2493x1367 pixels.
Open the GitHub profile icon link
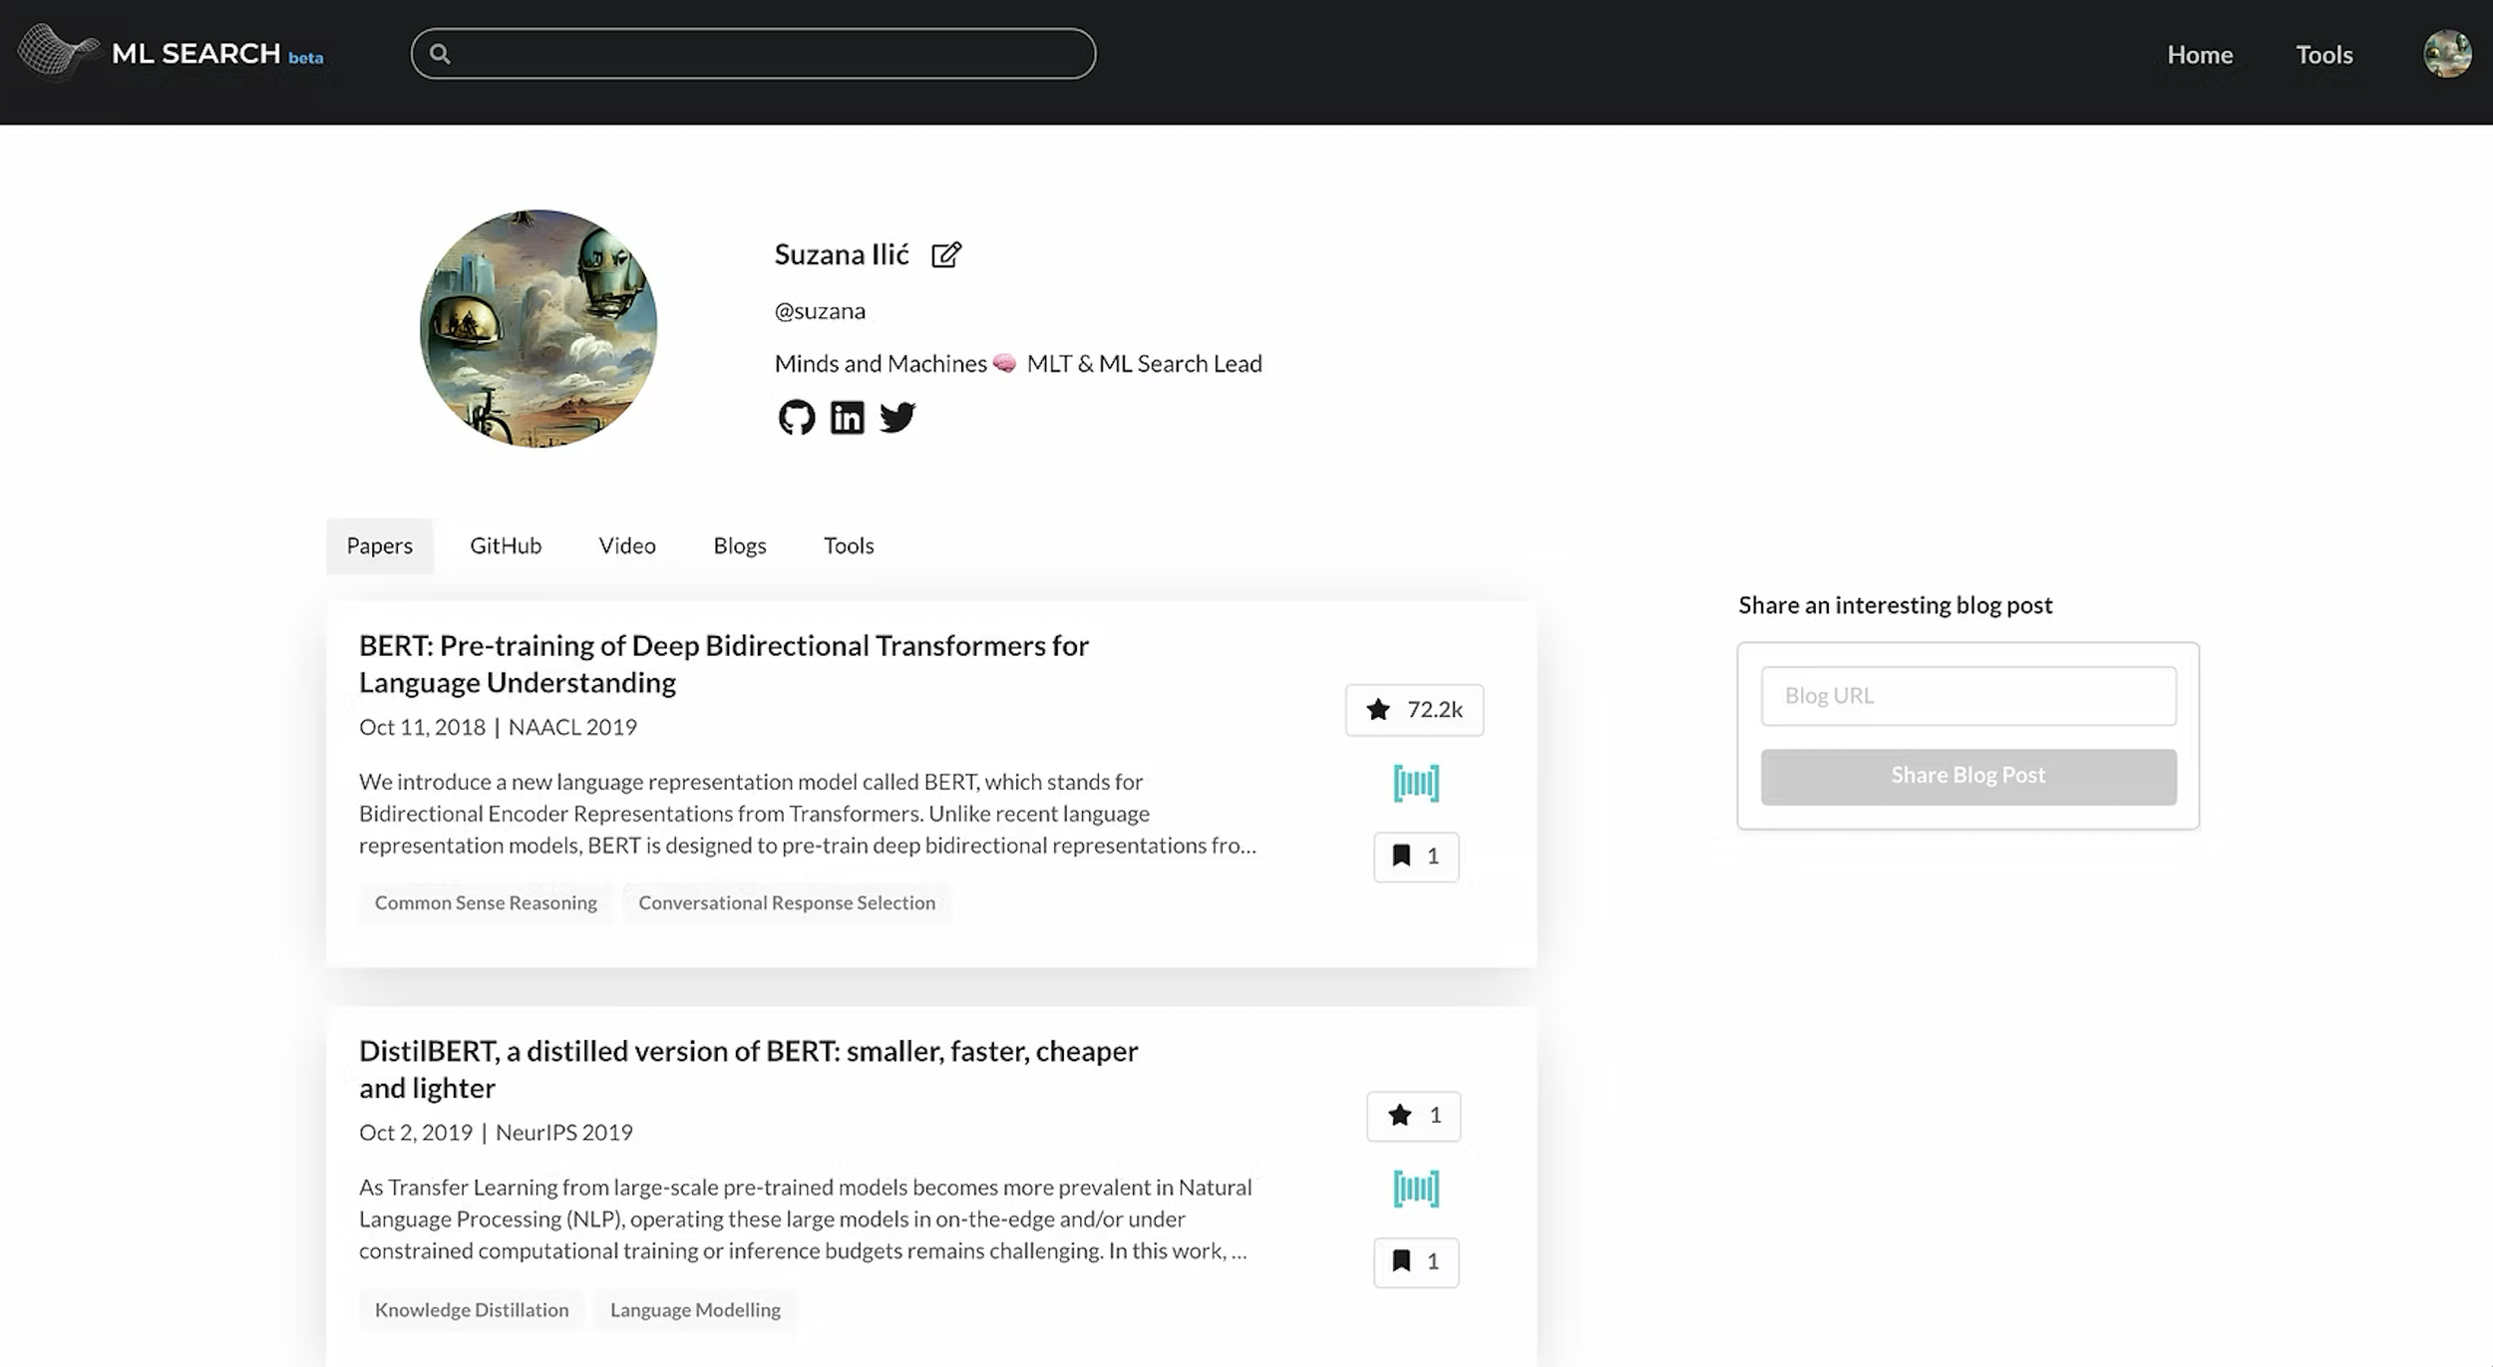click(796, 417)
